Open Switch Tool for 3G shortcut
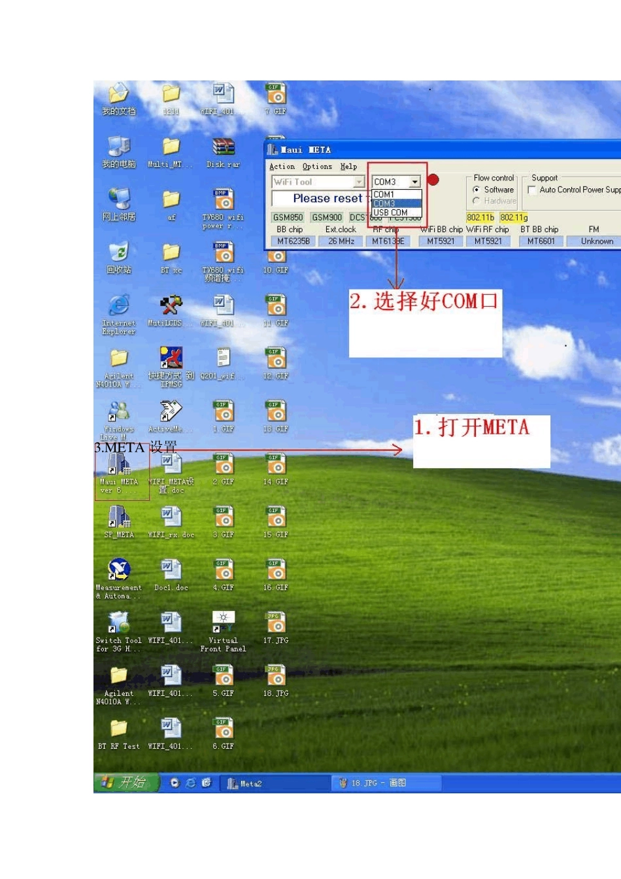This screenshot has height=879, width=621. click(x=119, y=632)
